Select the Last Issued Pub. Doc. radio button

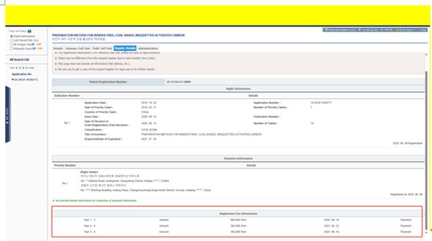coord(12,40)
